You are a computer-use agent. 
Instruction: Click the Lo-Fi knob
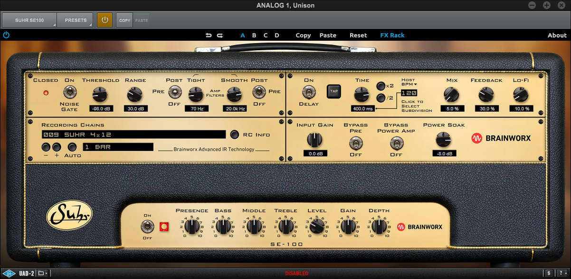[x=521, y=95]
